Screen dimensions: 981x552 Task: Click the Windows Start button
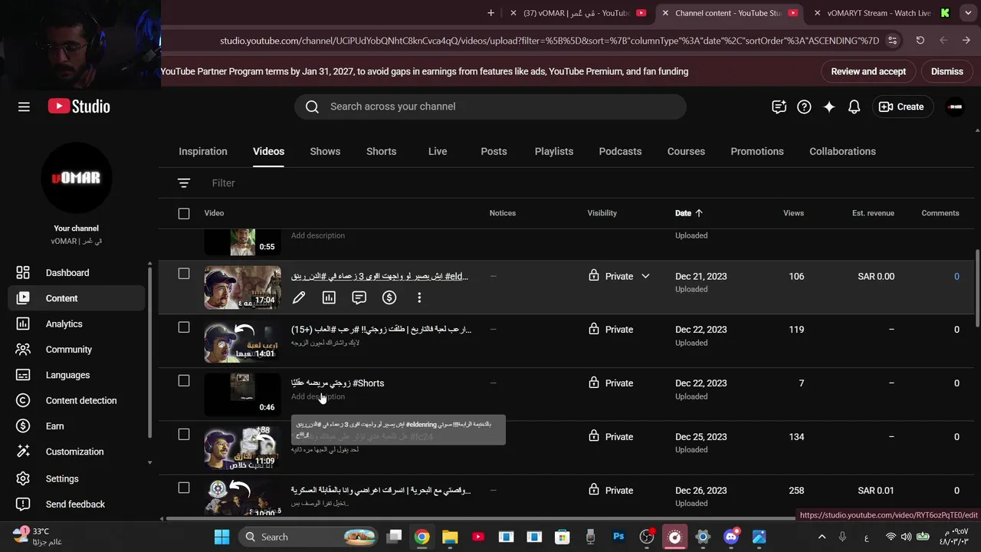[221, 537]
